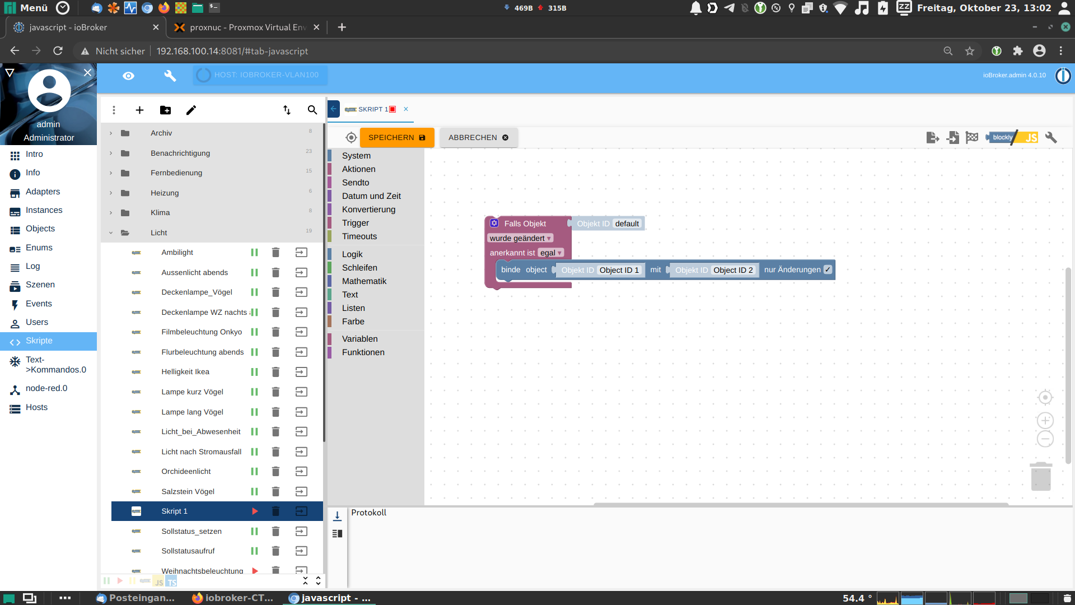Click the Blockly workspace trash can
The width and height of the screenshot is (1075, 605).
click(1041, 476)
